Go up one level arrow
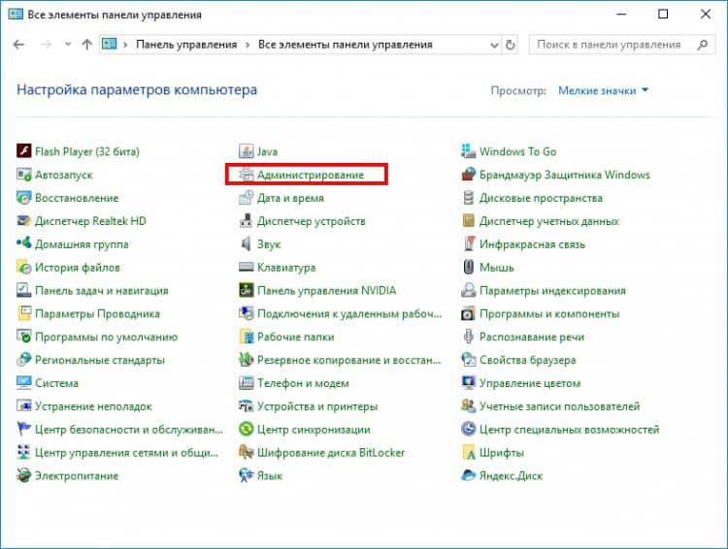728x549 pixels. point(86,45)
